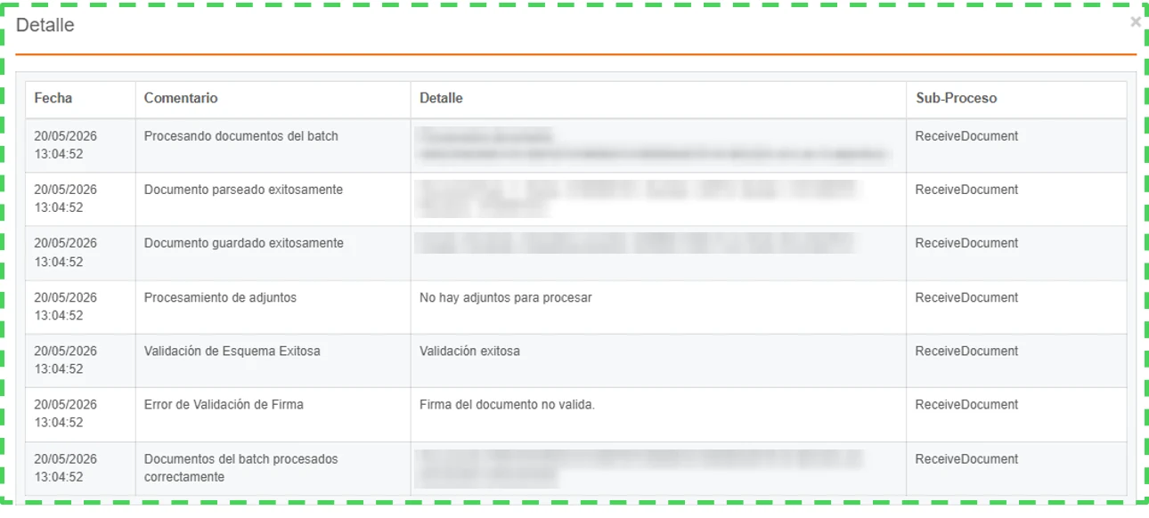Screen dimensions: 1149x518
Task: Click ReceiveDocument in the 'Documento parseado' row
Action: 967,190
